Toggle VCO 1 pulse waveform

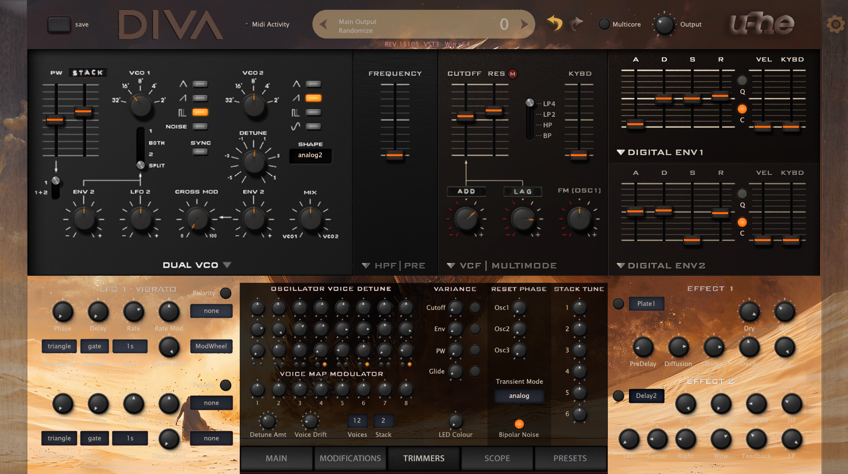point(200,112)
